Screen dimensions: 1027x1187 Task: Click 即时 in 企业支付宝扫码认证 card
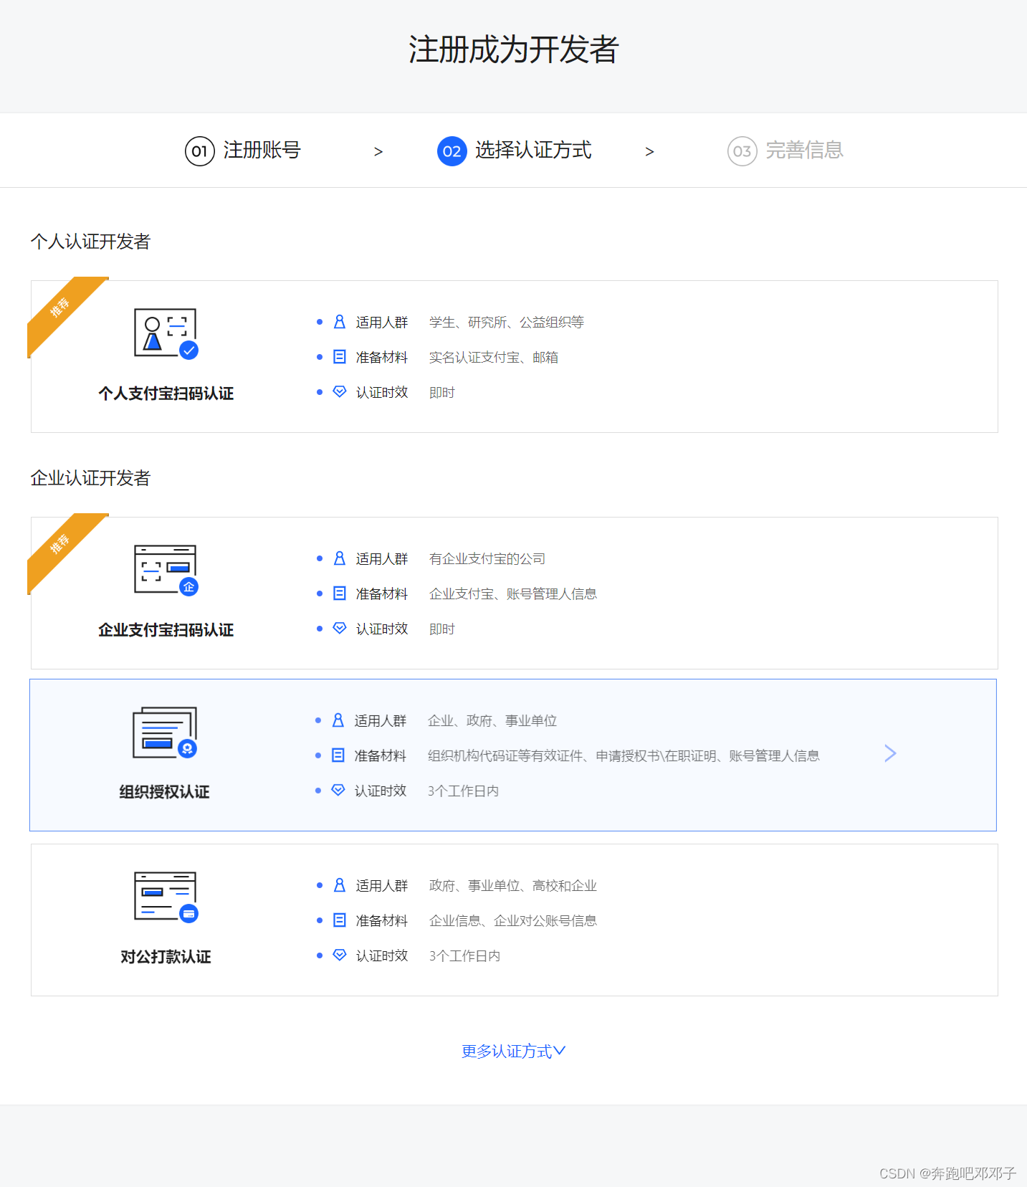(x=442, y=629)
